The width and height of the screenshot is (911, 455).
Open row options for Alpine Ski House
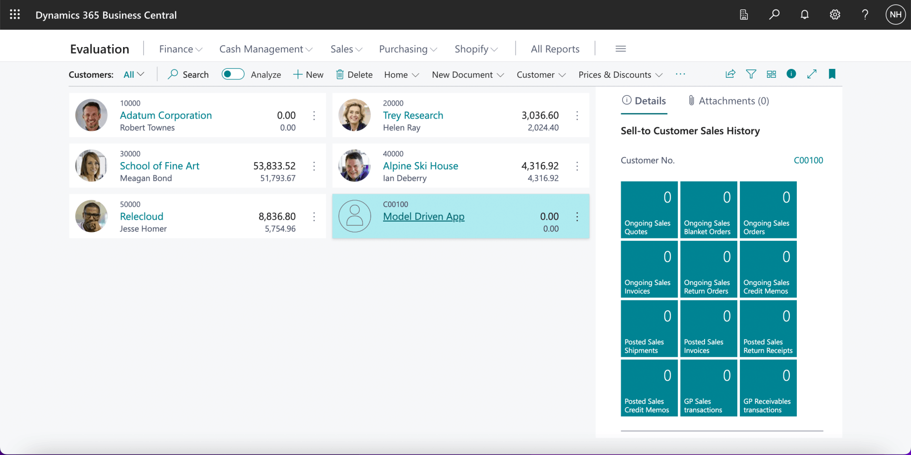[x=577, y=166]
